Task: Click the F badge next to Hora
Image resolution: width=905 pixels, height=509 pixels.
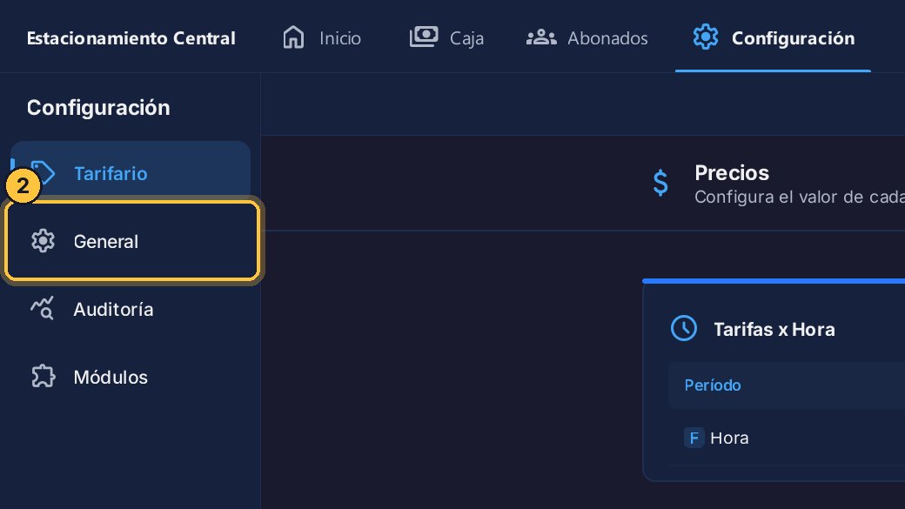Action: (694, 438)
